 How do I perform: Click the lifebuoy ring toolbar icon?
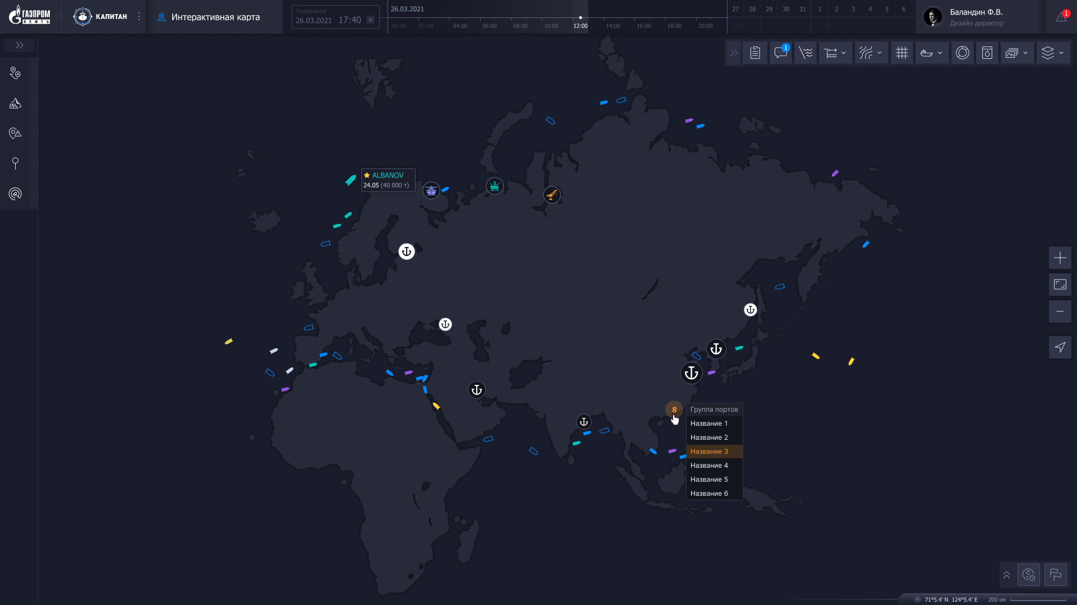tap(962, 53)
